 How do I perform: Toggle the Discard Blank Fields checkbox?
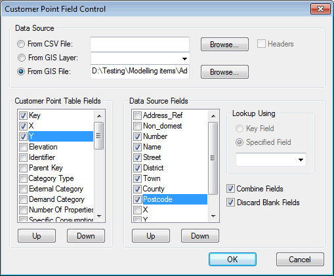[230, 203]
